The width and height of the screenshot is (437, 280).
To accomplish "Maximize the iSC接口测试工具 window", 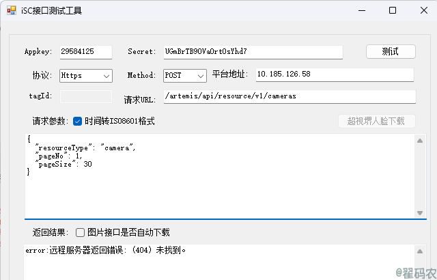I will click(393, 11).
